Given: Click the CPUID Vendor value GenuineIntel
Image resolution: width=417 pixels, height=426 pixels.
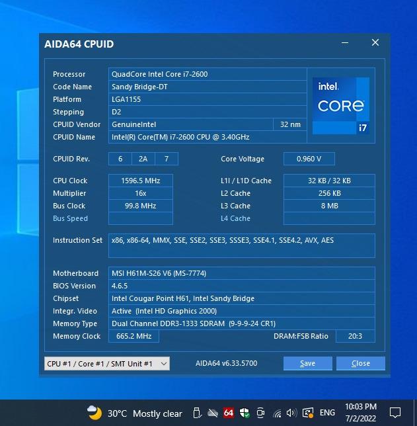Looking at the screenshot, I should pyautogui.click(x=191, y=124).
